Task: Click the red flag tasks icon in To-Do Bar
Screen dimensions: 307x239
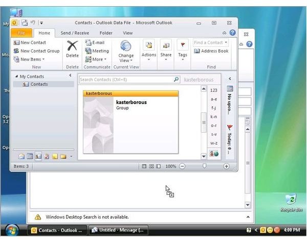Action: pyautogui.click(x=230, y=127)
